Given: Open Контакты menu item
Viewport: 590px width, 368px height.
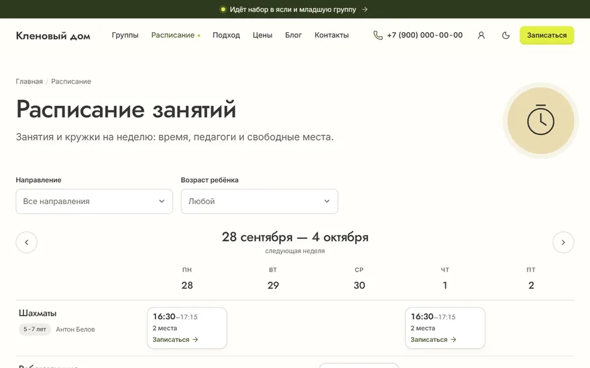Looking at the screenshot, I should click(331, 35).
